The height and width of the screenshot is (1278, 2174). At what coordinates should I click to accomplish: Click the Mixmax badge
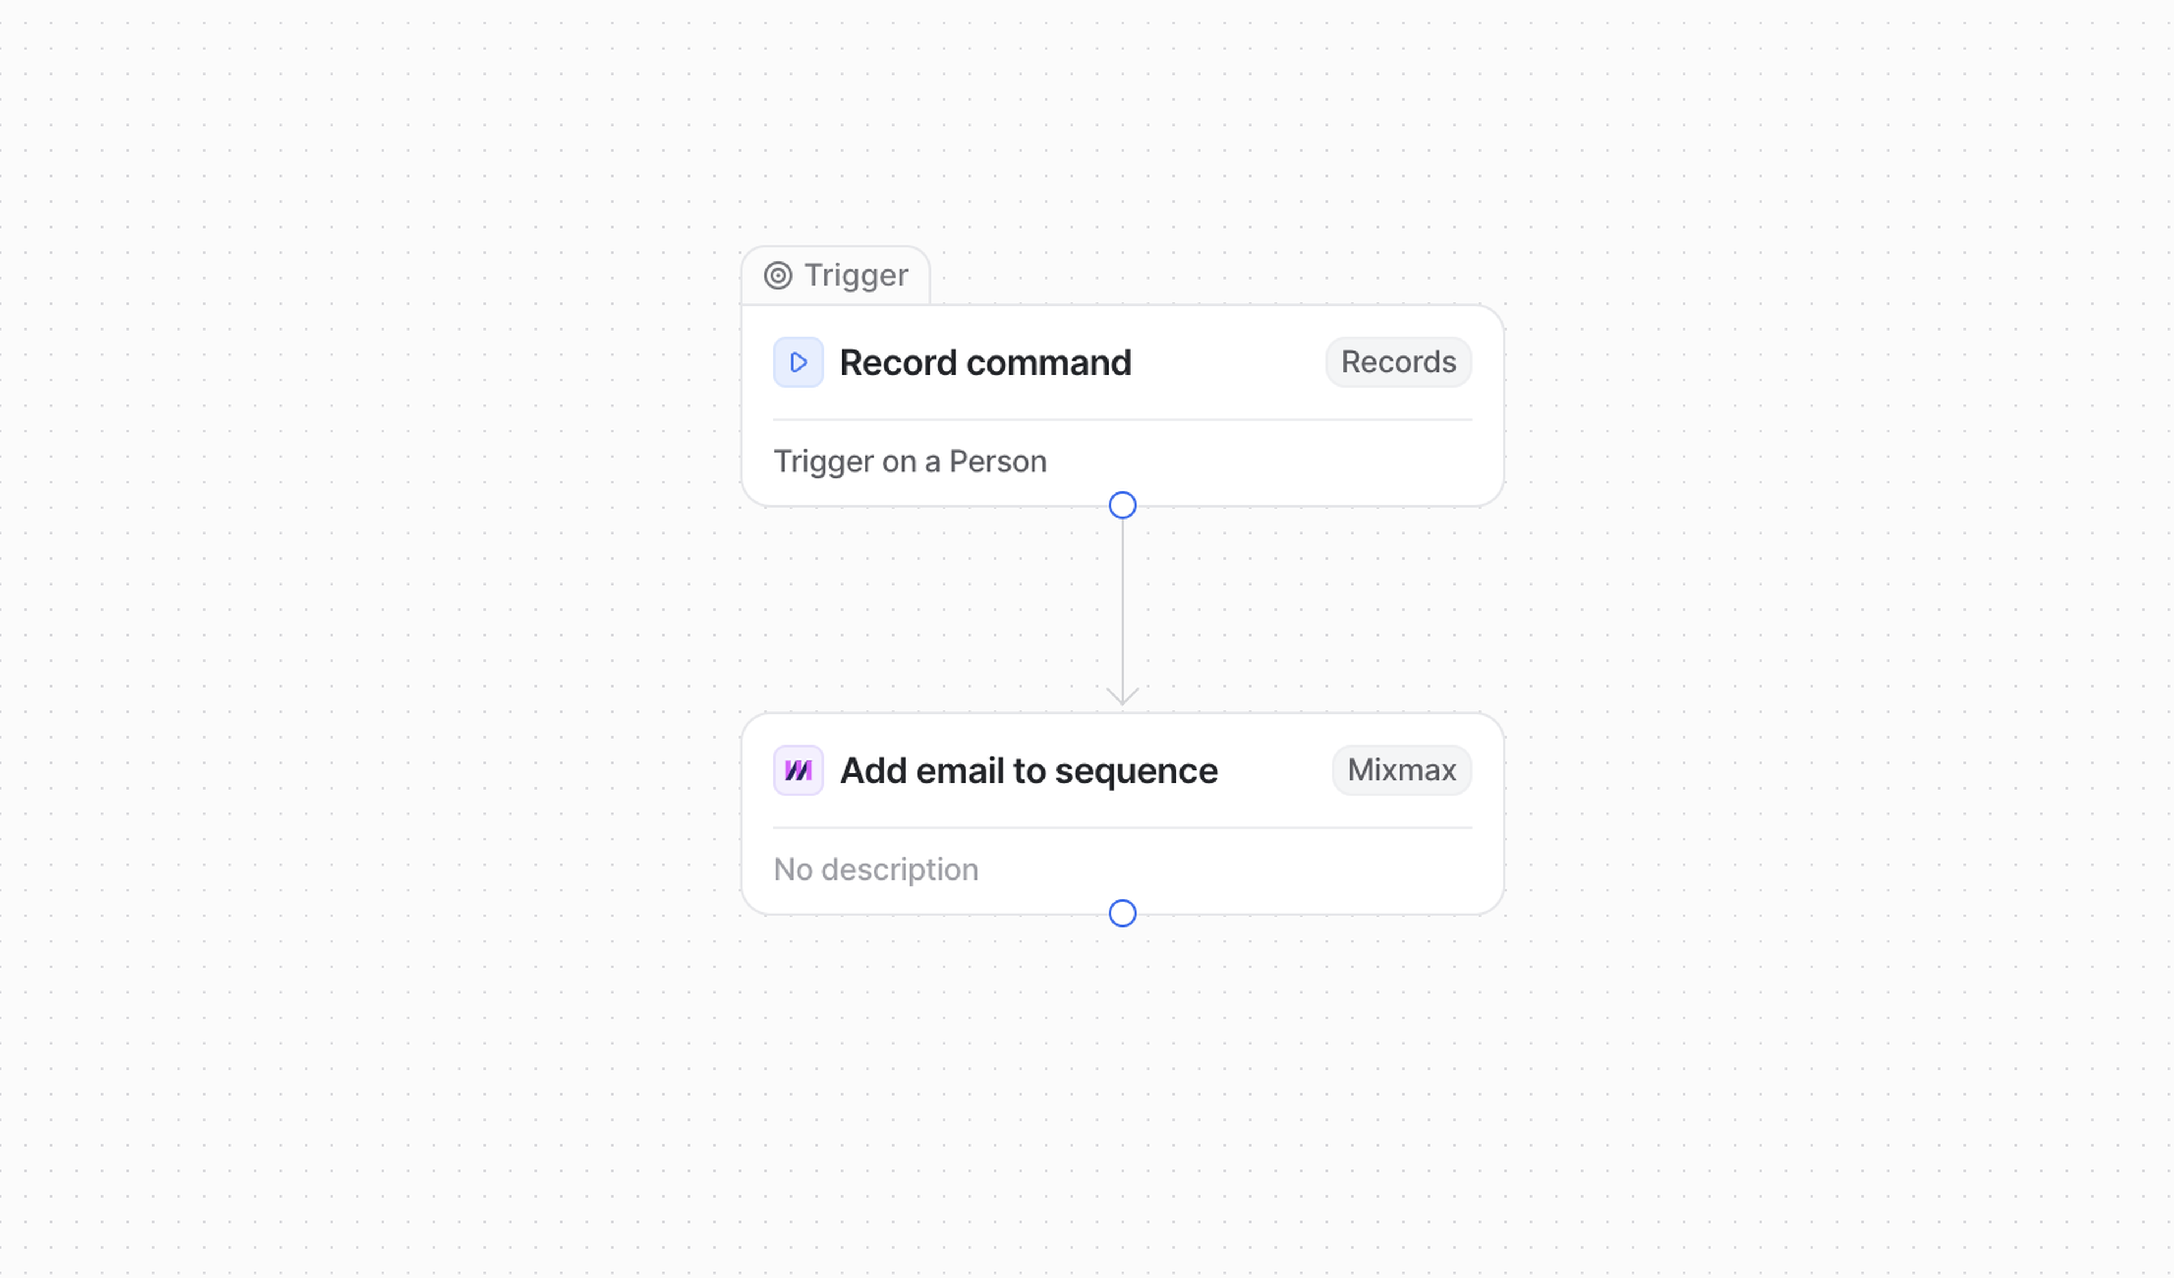click(x=1401, y=770)
